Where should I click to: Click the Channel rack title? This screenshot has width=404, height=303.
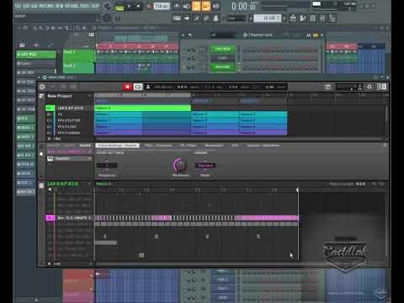click(260, 35)
